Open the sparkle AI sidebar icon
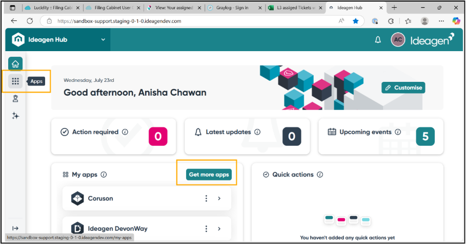 [15, 116]
